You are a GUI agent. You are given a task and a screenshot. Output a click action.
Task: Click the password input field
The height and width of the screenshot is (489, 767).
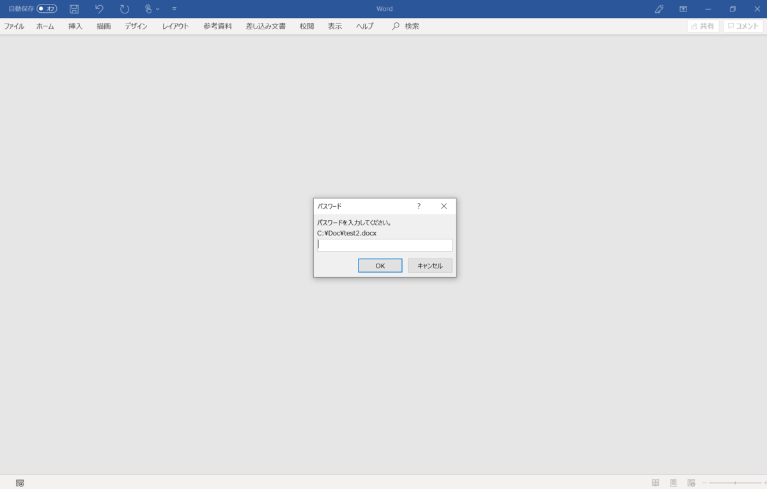(385, 245)
